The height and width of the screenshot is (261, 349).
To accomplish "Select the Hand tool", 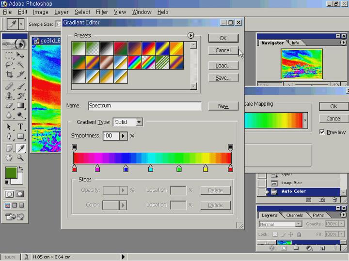I will [9, 158].
